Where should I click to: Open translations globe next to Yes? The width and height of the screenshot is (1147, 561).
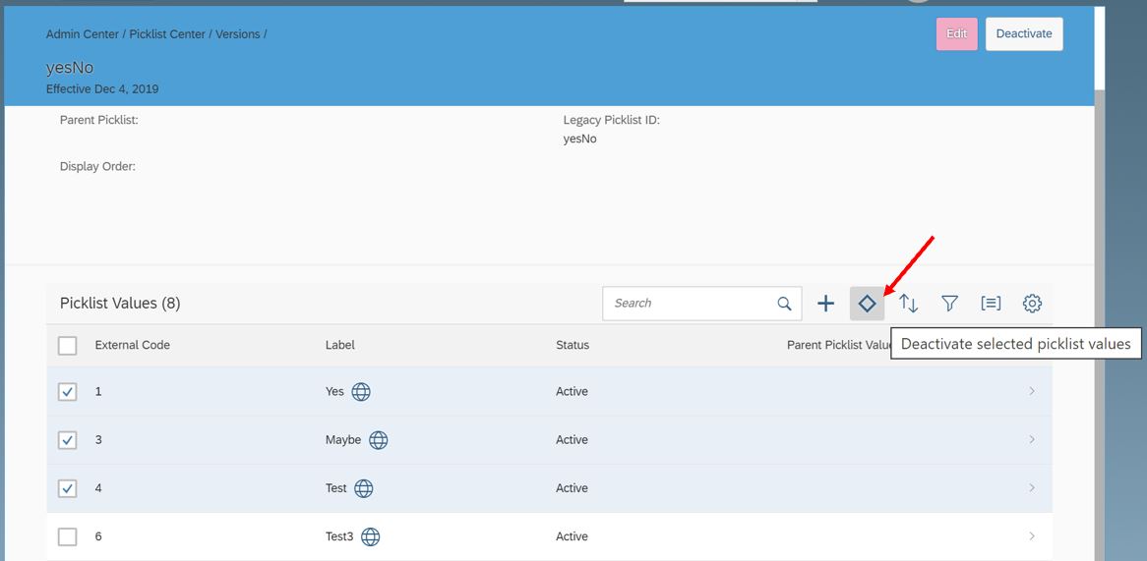click(361, 392)
